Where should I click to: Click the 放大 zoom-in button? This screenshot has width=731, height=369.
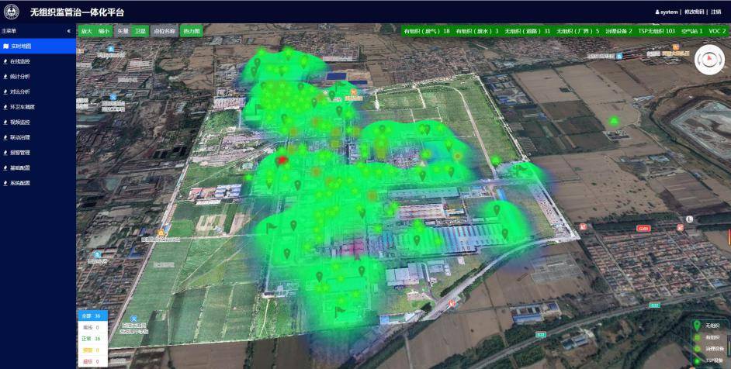click(86, 31)
